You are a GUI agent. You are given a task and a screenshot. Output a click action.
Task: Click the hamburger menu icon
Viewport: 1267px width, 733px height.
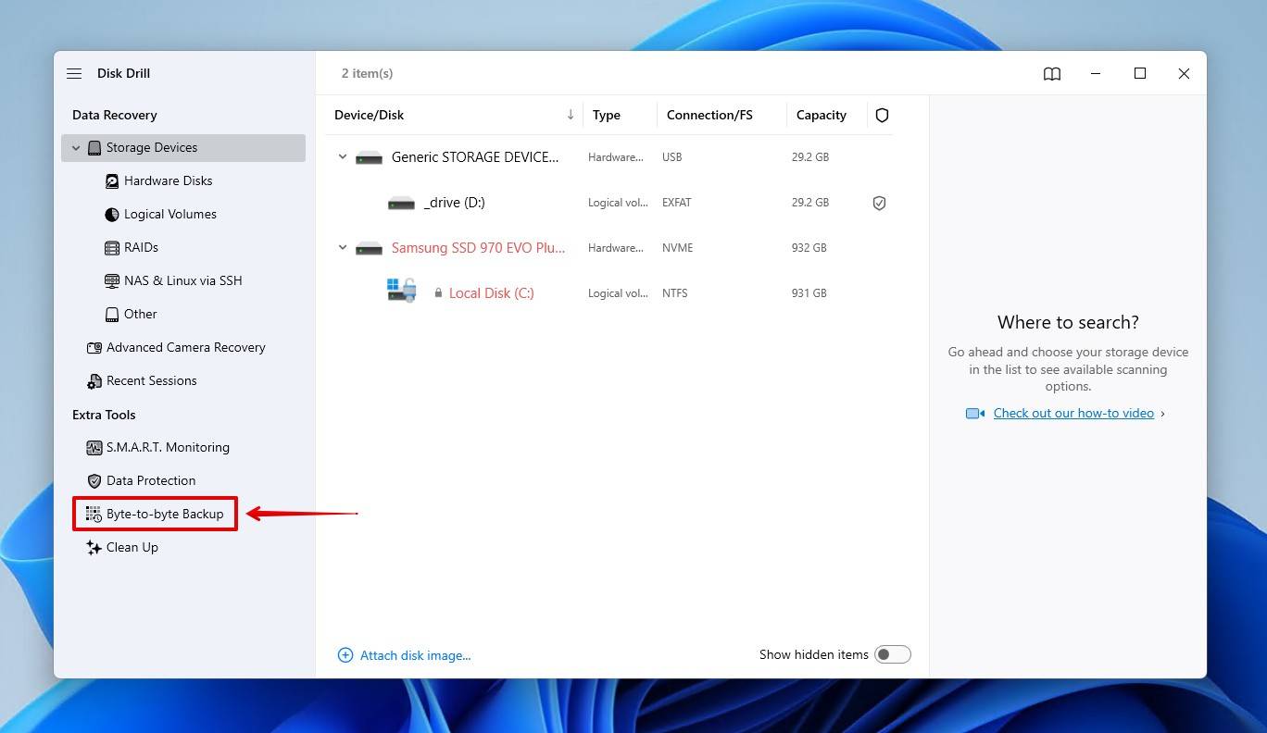(x=74, y=73)
